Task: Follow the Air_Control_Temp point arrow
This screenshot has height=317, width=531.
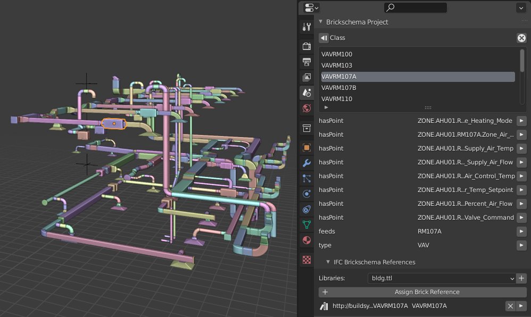Action: click(x=521, y=177)
